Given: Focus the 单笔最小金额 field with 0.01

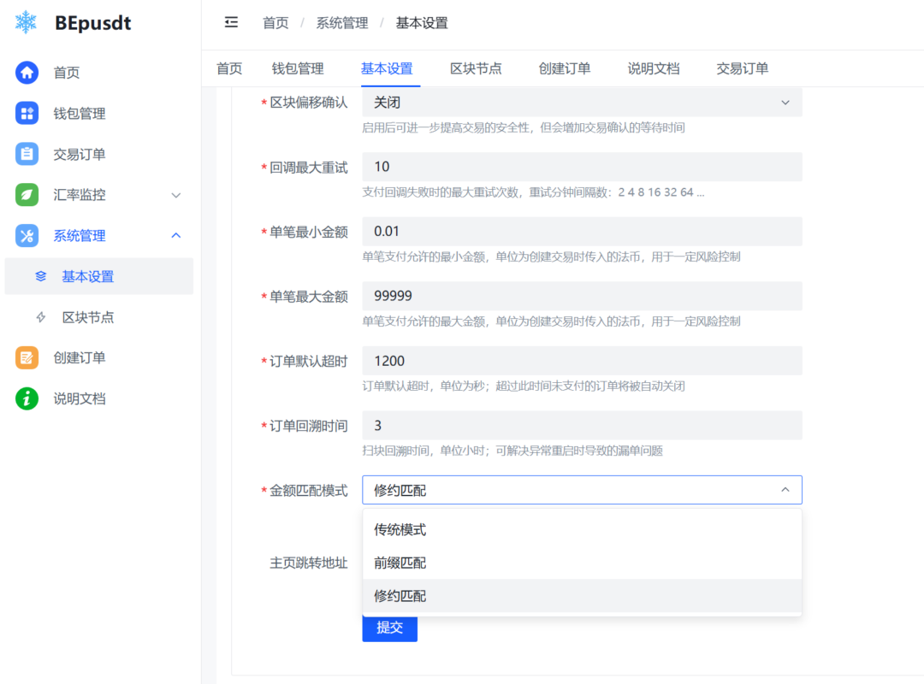Looking at the screenshot, I should (582, 232).
